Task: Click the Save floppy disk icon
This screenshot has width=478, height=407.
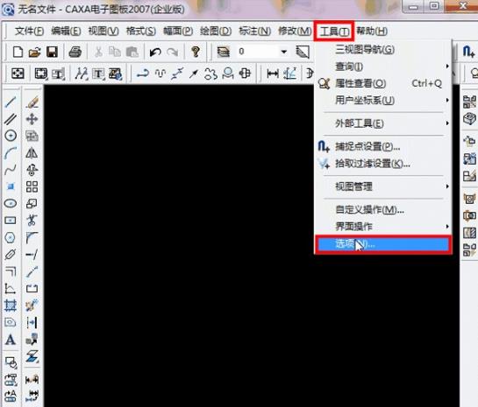Action: (52, 52)
